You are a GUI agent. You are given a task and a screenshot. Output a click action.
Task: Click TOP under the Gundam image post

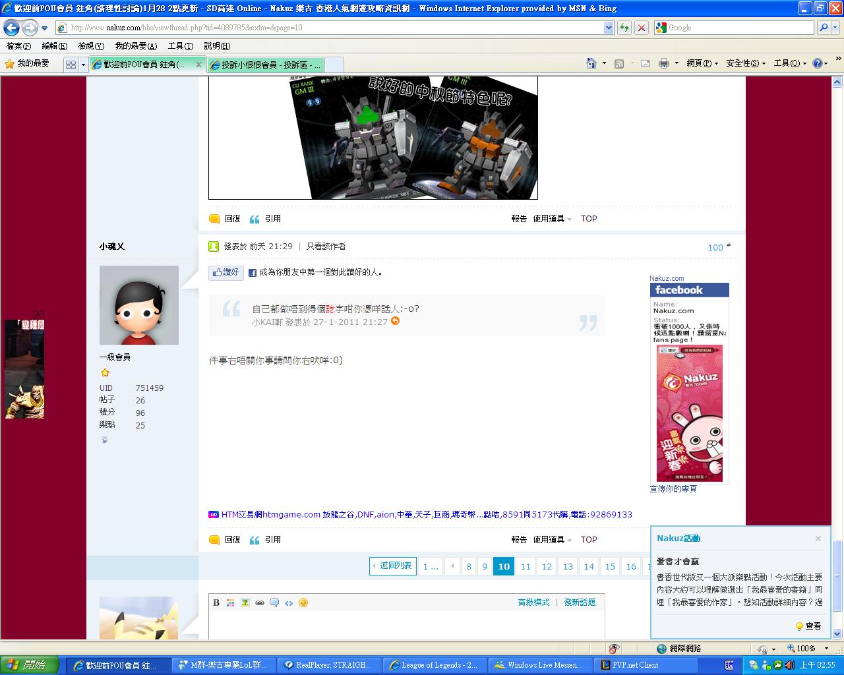[x=589, y=219]
